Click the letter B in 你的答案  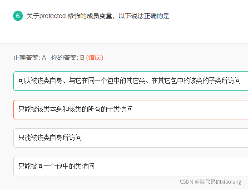pos(82,57)
